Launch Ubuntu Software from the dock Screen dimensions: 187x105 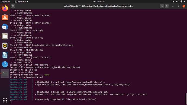5,18
